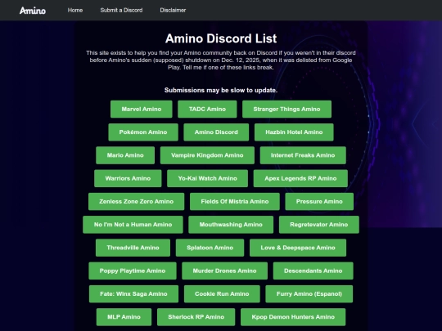
Task: Open Hazbin Hotel Amino link
Action: [294, 132]
